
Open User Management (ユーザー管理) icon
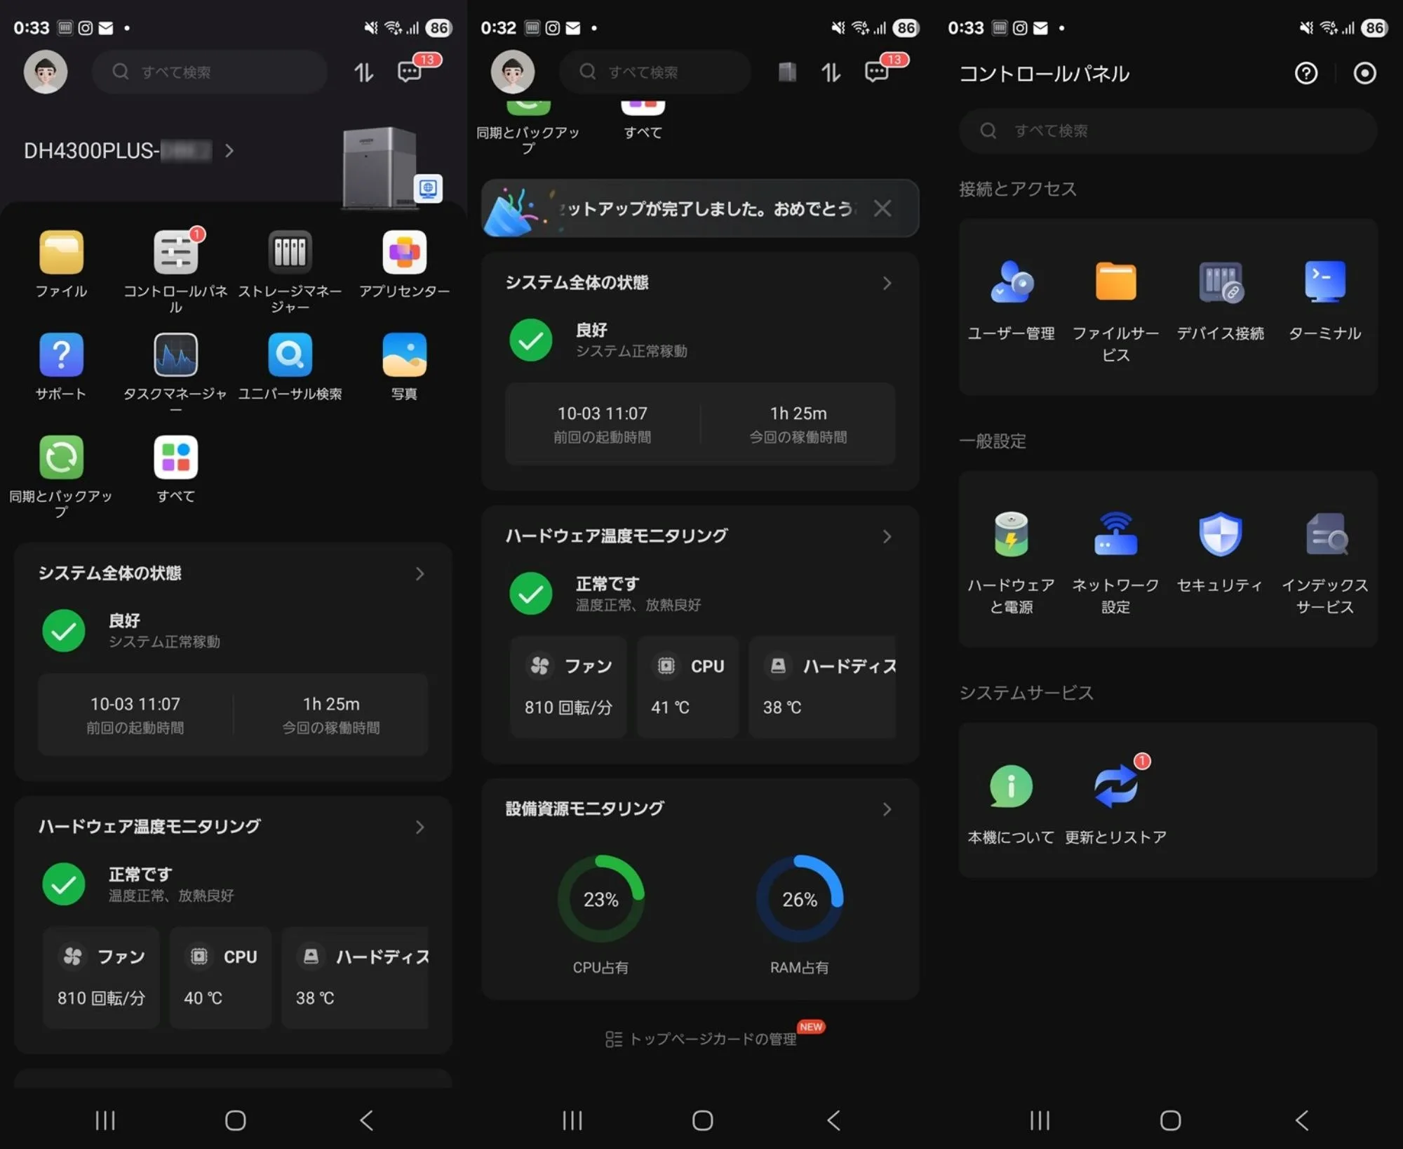point(1011,281)
